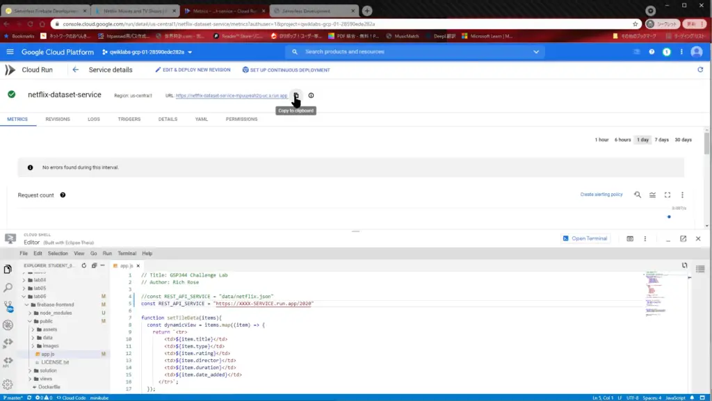Open Cloud Shell editor in new window
The image size is (712, 401).
click(683, 238)
